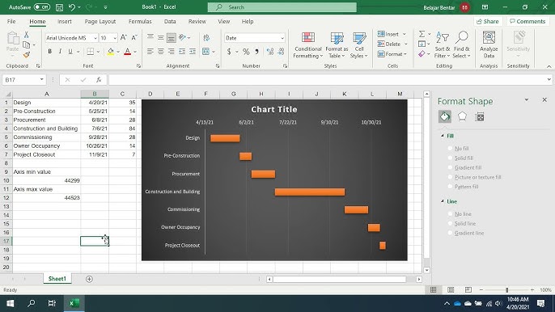Image resolution: width=555 pixels, height=312 pixels.
Task: Click the Center align icon
Action: point(161,52)
